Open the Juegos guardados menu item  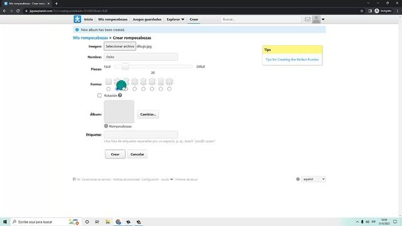click(x=147, y=19)
